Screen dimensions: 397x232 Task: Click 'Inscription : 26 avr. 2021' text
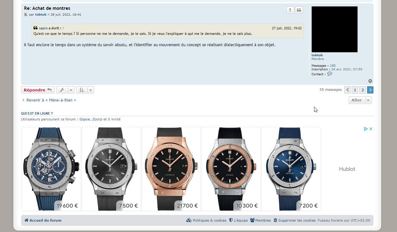click(x=337, y=69)
